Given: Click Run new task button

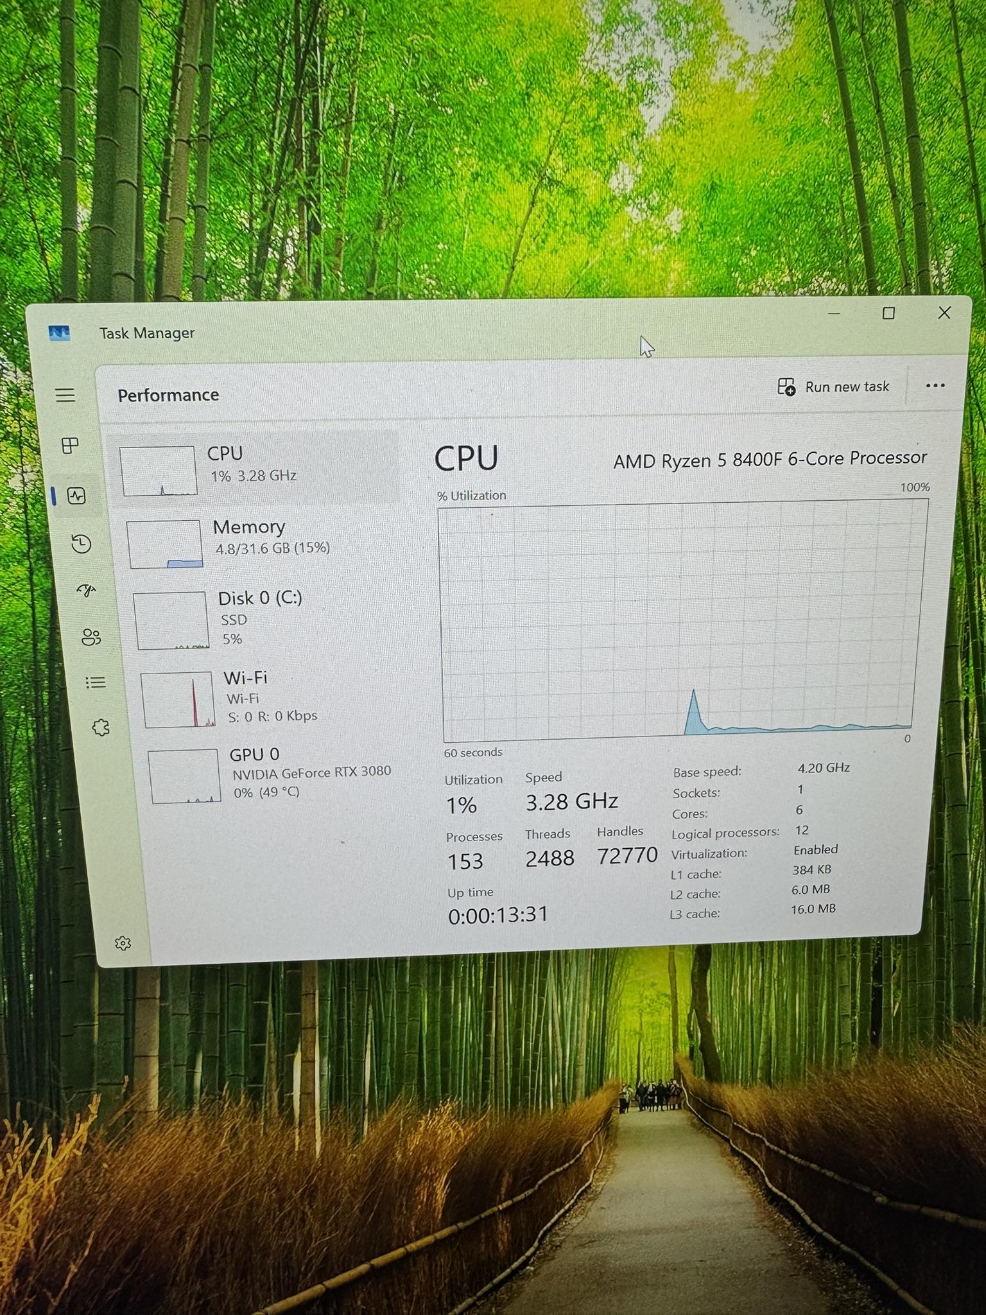Looking at the screenshot, I should (x=833, y=387).
